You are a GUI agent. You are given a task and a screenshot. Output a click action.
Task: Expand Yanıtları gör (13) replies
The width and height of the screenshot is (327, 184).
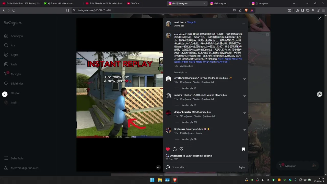(189, 122)
